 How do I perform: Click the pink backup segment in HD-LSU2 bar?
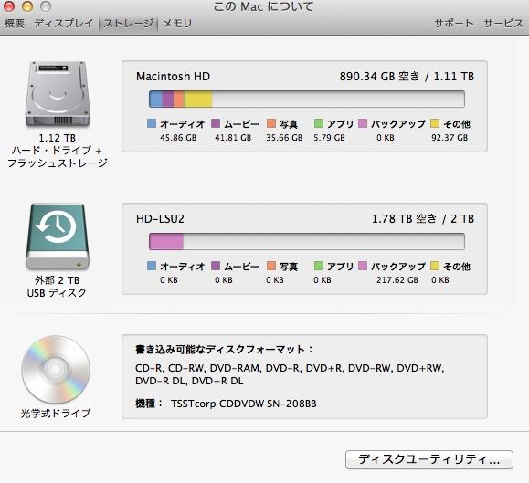(166, 242)
